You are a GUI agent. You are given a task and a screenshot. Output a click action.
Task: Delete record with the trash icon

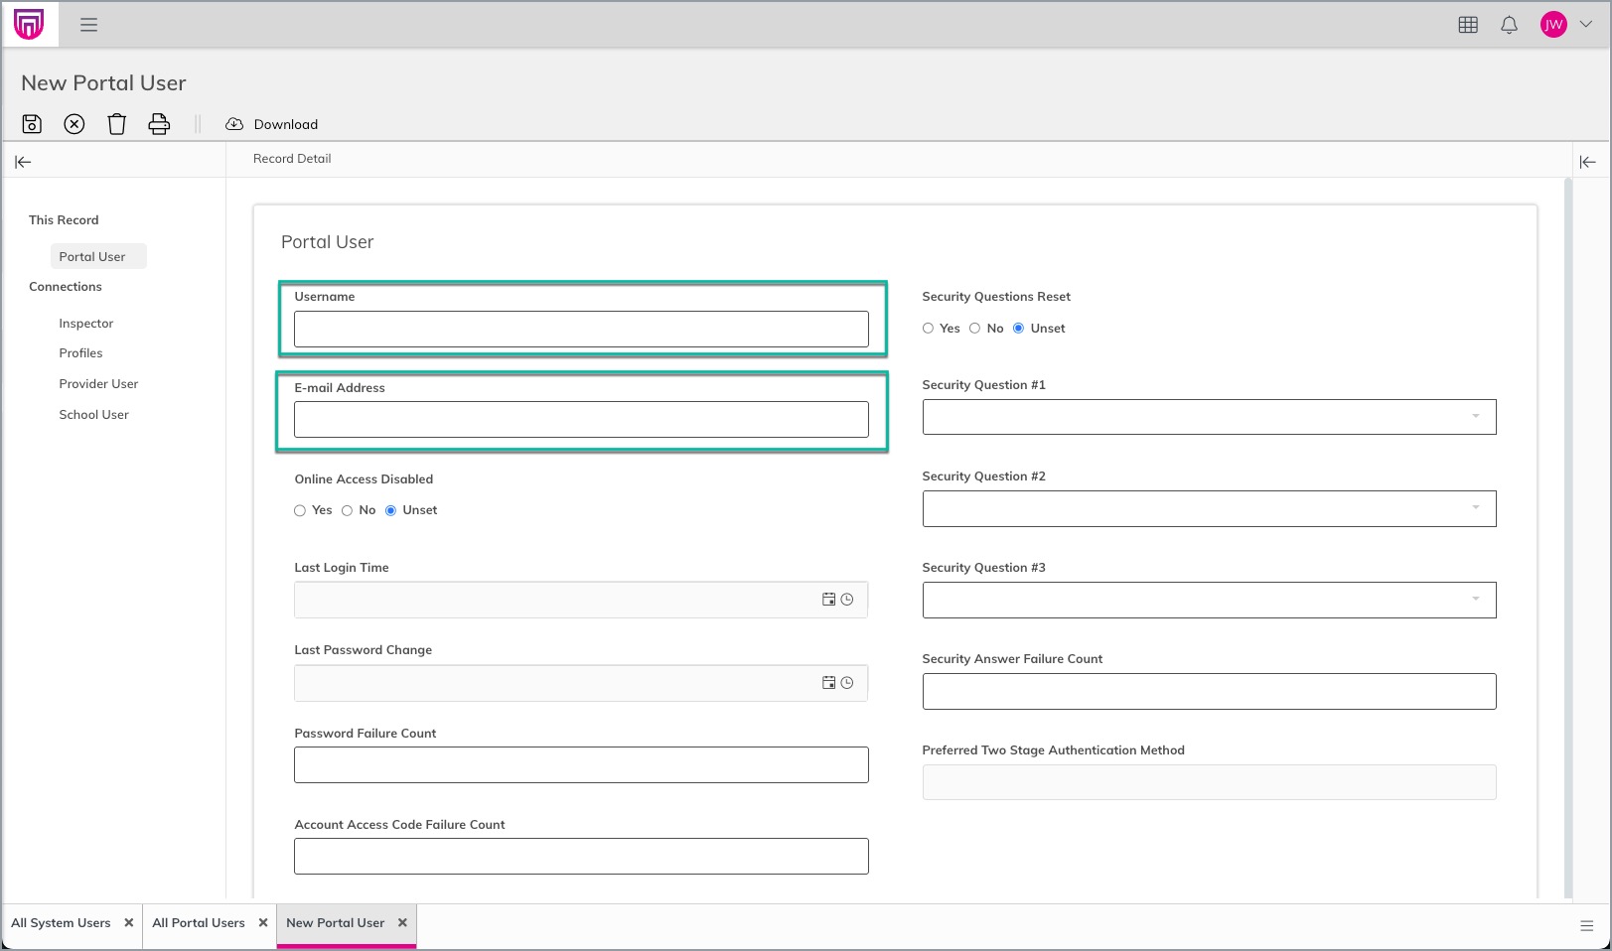(x=117, y=124)
